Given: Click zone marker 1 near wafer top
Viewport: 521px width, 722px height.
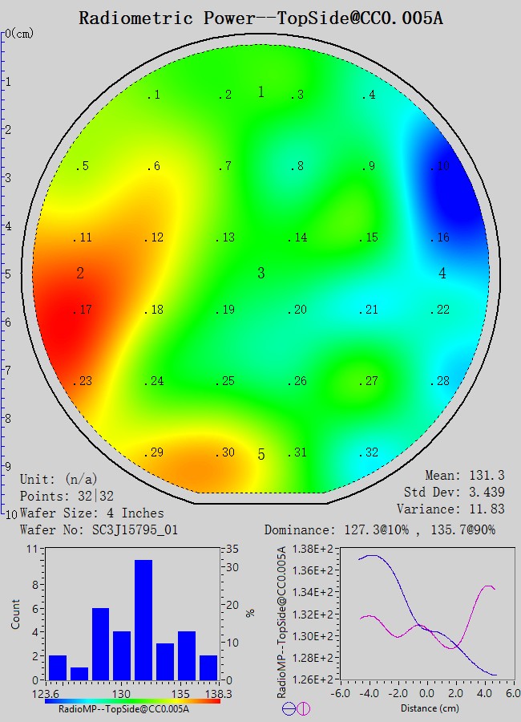Looking at the screenshot, I should (x=260, y=92).
